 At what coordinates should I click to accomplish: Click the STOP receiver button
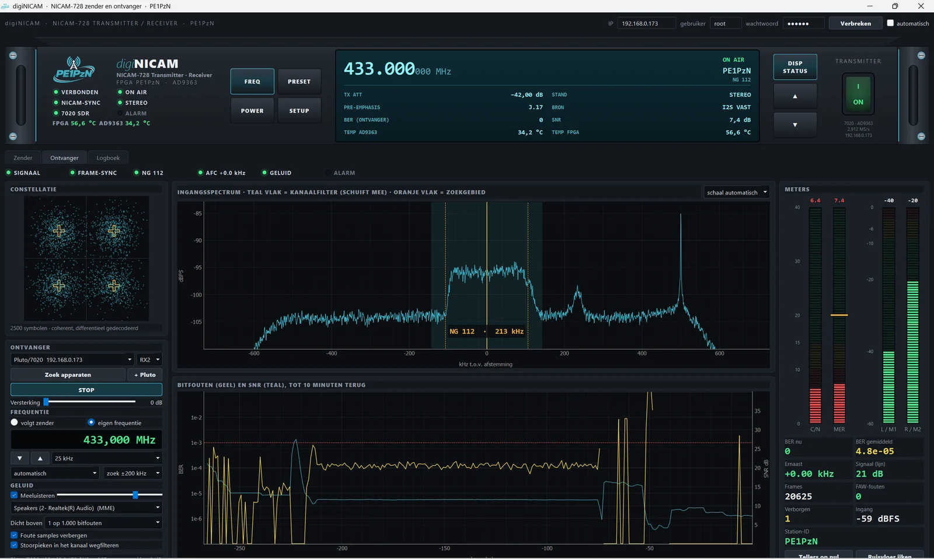(86, 390)
